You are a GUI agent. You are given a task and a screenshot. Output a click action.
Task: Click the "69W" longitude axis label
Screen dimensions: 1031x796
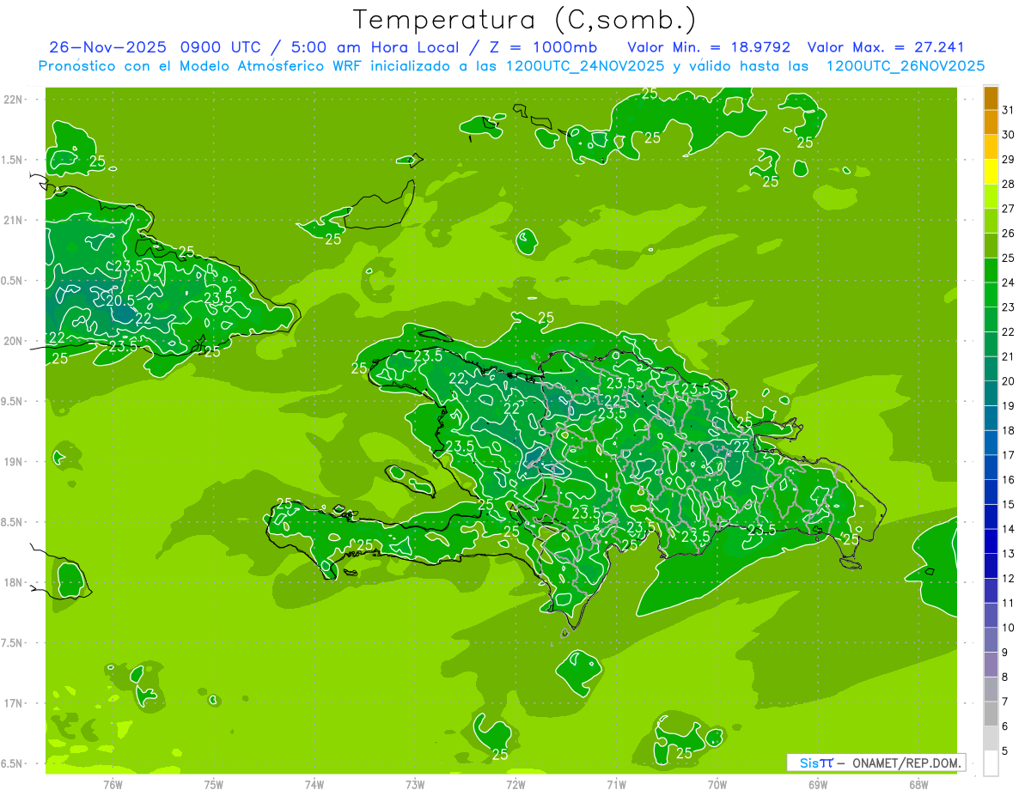(x=818, y=785)
